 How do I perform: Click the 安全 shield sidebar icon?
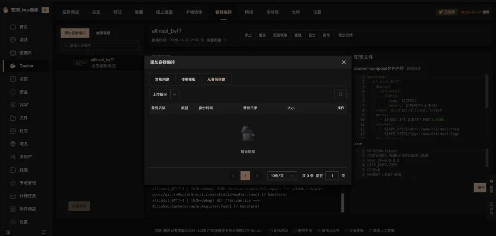(13, 92)
